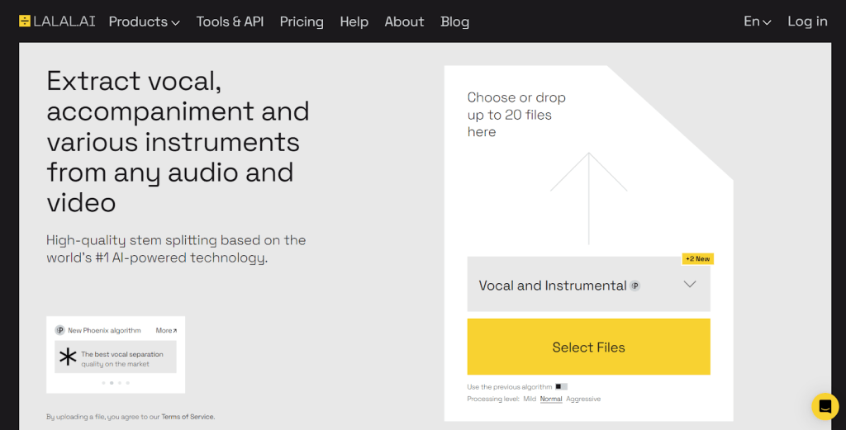Set processing level to Normal
Image resolution: width=846 pixels, height=430 pixels.
[551, 399]
